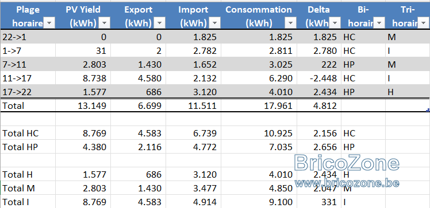Open the Import (kWh) filter dropdown

click(x=215, y=23)
